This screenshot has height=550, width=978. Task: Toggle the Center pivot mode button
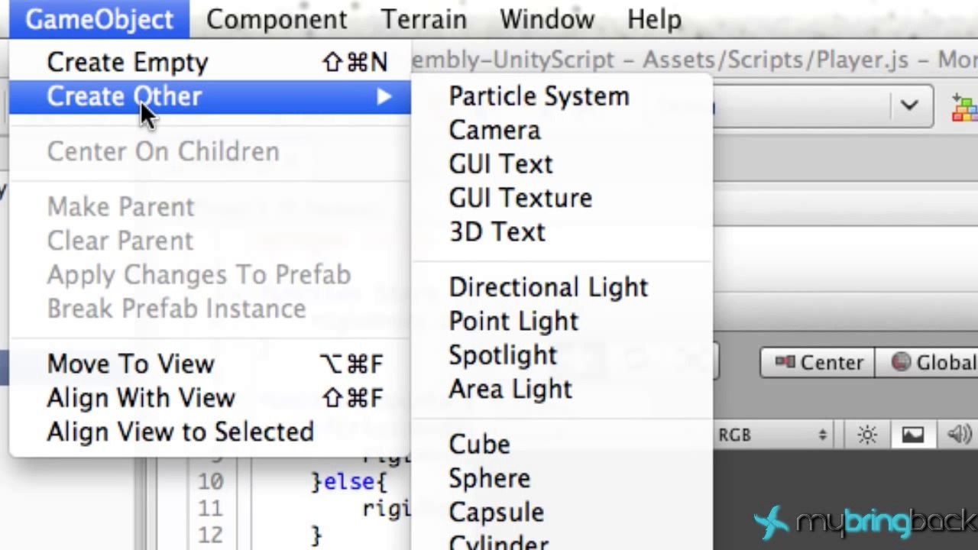(x=818, y=362)
